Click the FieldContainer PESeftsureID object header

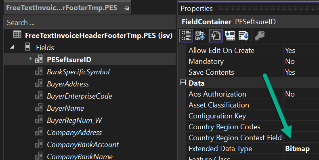tap(229, 22)
